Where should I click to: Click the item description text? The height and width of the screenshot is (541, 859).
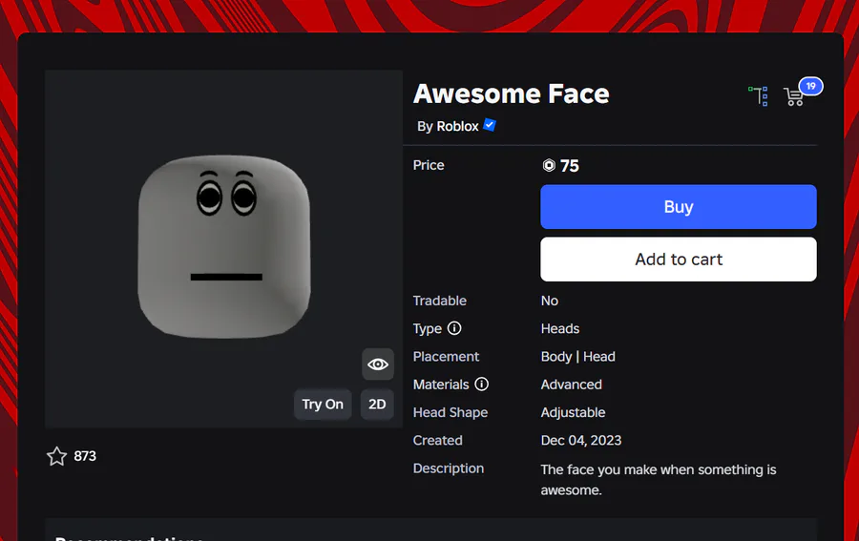coord(659,479)
